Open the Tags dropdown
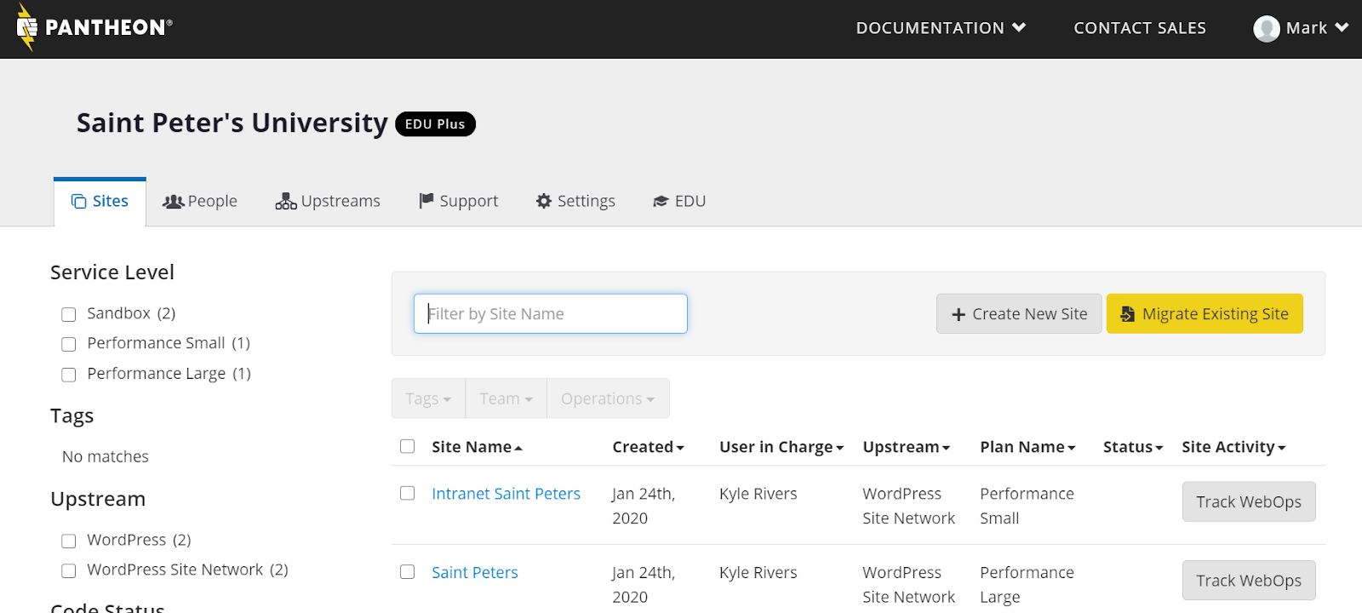1362x613 pixels. [x=428, y=398]
